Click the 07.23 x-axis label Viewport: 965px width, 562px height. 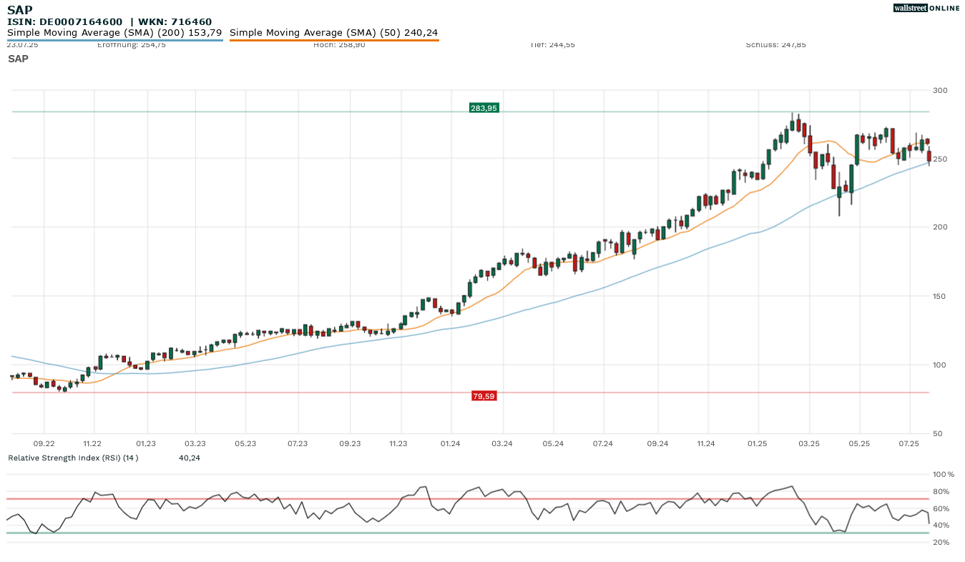click(x=298, y=444)
